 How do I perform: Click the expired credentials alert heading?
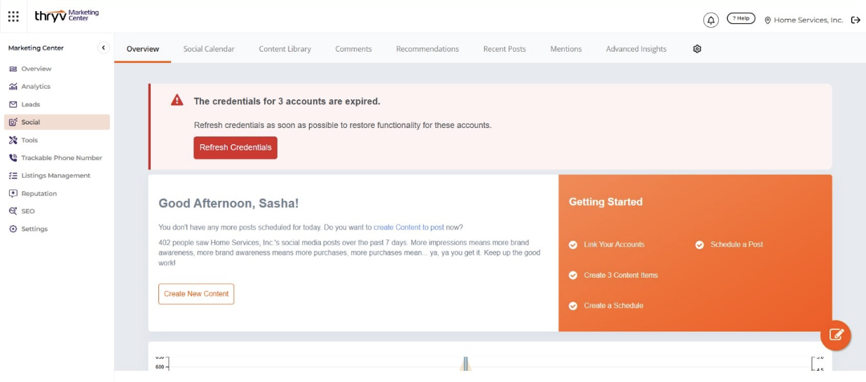click(287, 101)
